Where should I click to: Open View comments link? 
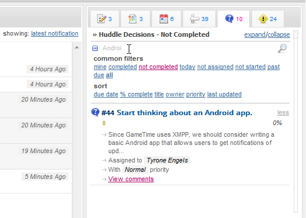point(131,179)
